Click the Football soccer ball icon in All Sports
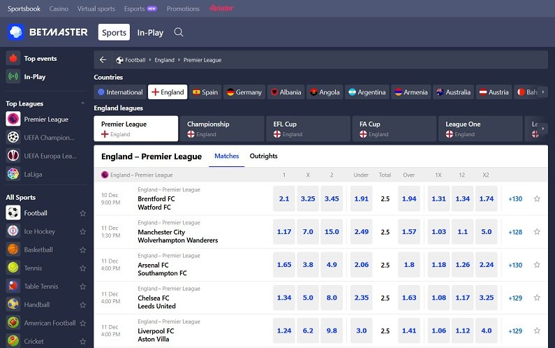The image size is (555, 348). pos(13,212)
